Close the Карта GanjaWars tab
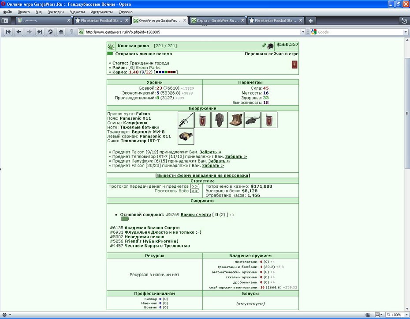The height and width of the screenshot is (319, 410). coord(242,20)
